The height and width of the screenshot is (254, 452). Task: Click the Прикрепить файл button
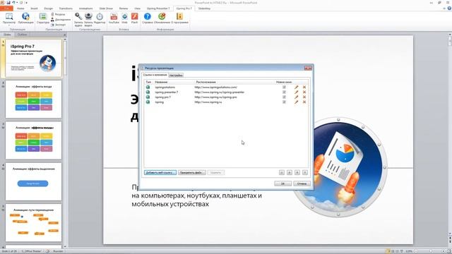[x=191, y=172]
